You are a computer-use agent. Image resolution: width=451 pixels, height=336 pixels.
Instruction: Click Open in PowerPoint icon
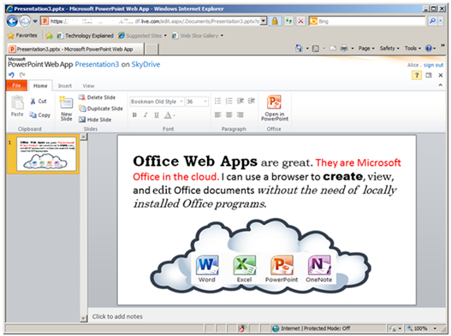coord(275,108)
